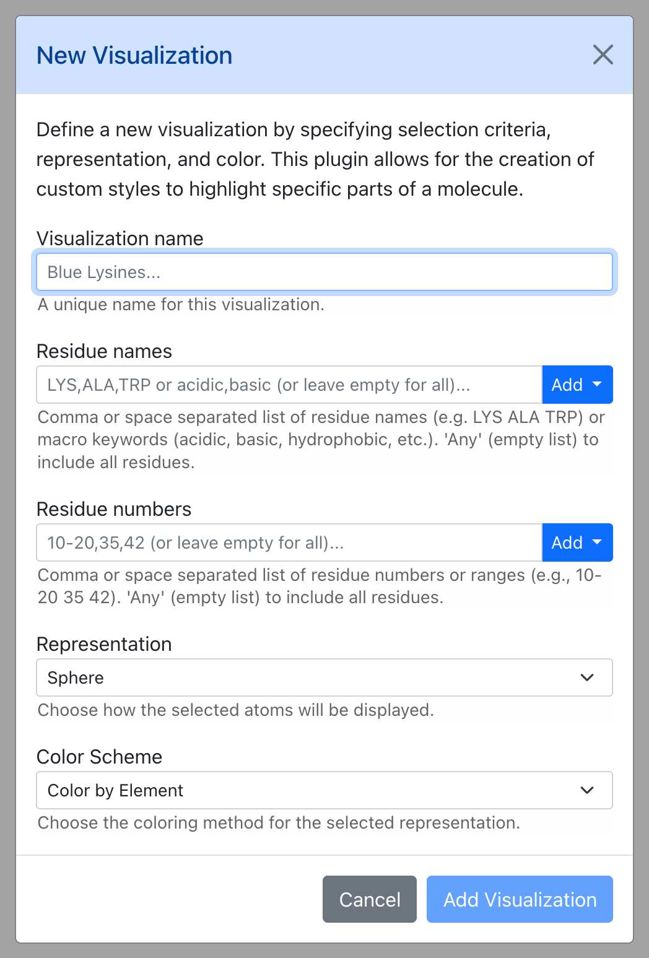Cancel the new visualization dialog
The image size is (649, 958).
coord(370,899)
